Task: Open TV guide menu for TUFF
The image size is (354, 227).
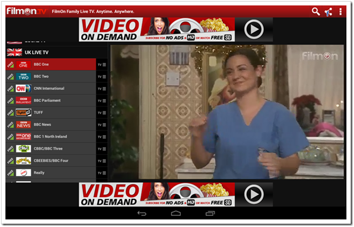Action: click(x=102, y=113)
